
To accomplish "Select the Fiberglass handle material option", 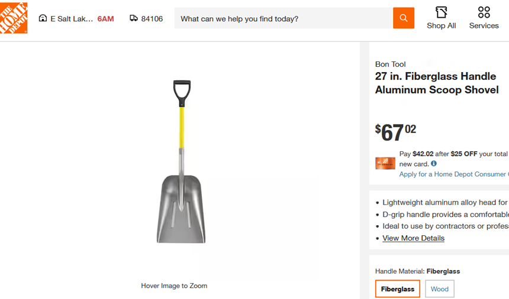I will pos(397,289).
